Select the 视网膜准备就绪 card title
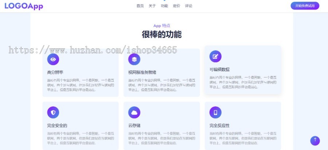328x150 pixels. pyautogui.click(x=142, y=73)
